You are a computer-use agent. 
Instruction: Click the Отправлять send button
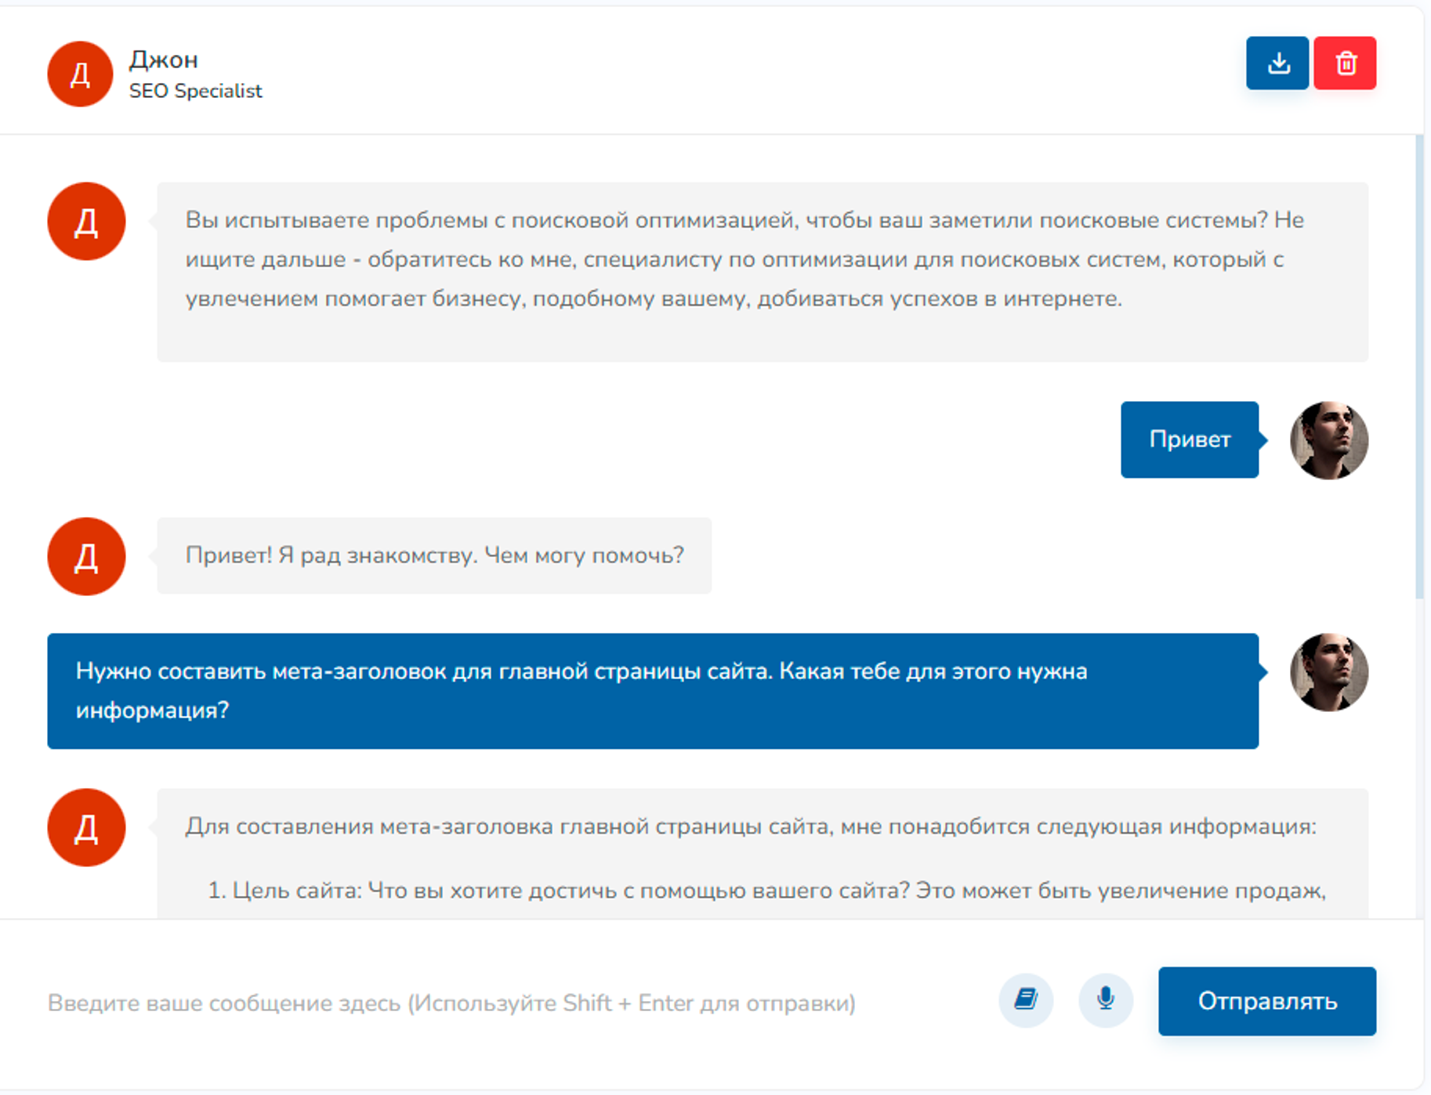coord(1267,1001)
